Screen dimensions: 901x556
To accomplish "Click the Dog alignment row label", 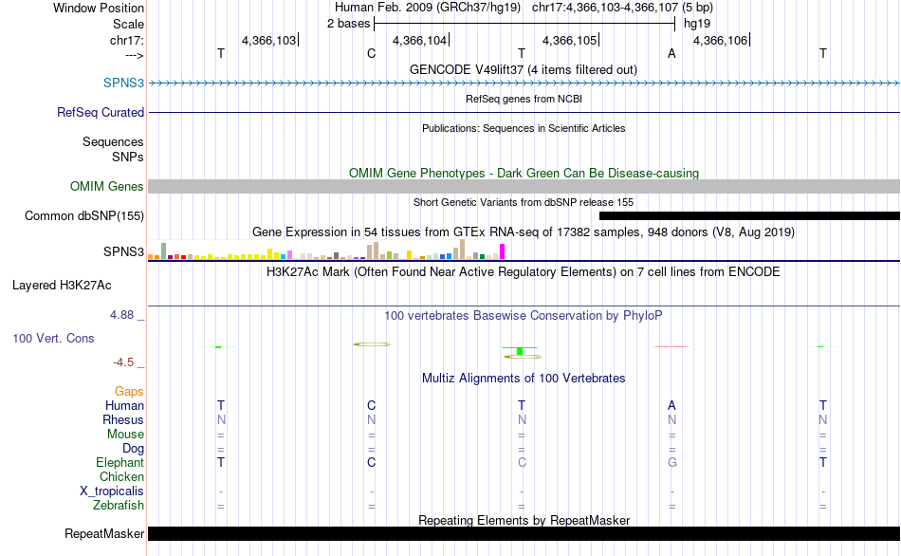I will pos(134,449).
